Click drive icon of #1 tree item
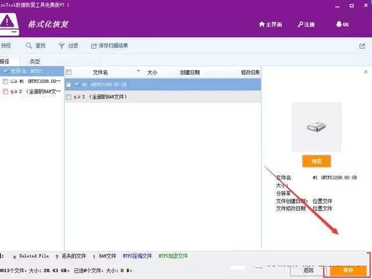 14,81
